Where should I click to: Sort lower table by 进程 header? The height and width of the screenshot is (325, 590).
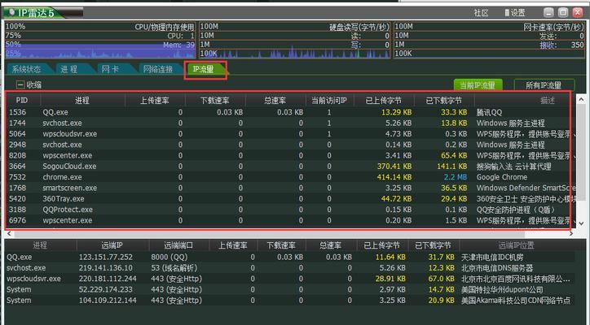pos(40,245)
